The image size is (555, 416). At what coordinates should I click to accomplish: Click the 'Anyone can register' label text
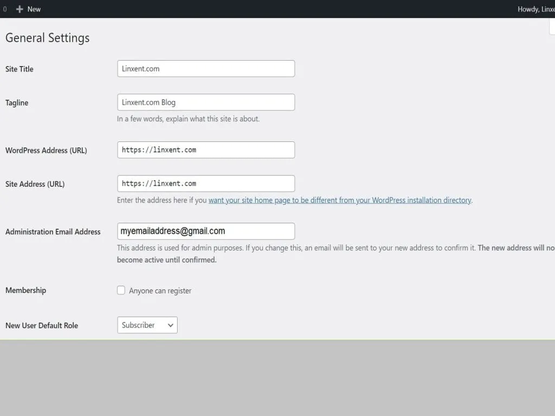(x=160, y=291)
